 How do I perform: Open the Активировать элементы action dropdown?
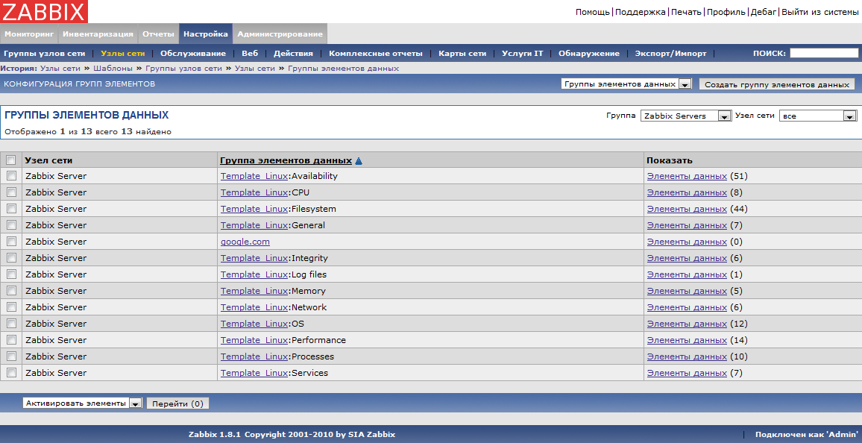83,403
